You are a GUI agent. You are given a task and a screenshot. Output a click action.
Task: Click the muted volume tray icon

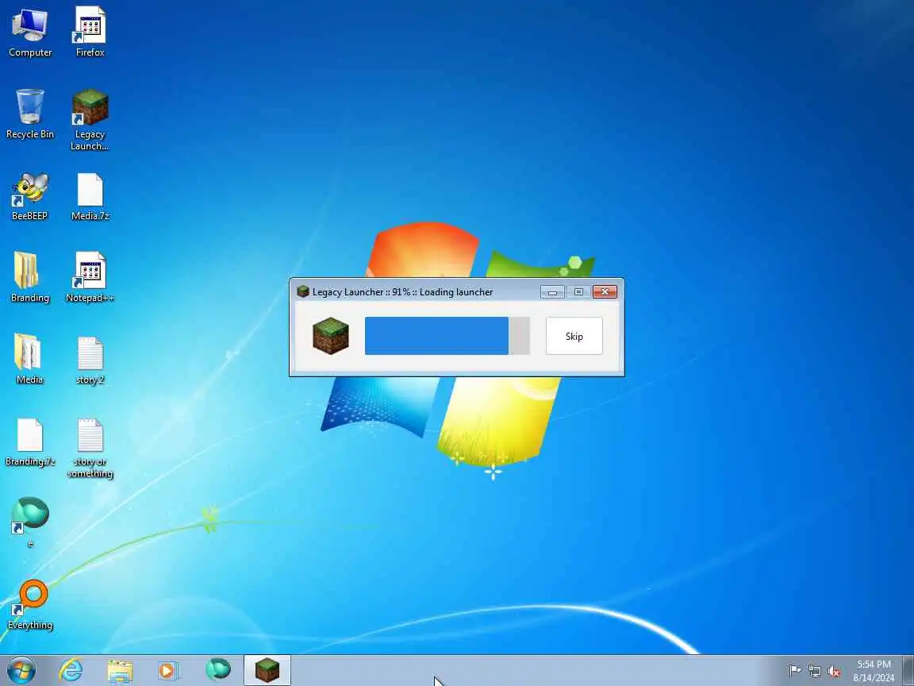click(x=834, y=671)
